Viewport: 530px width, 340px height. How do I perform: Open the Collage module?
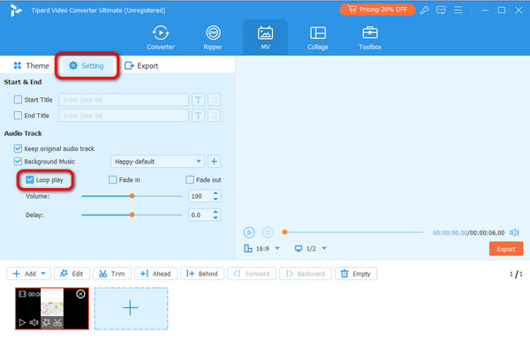coord(318,38)
